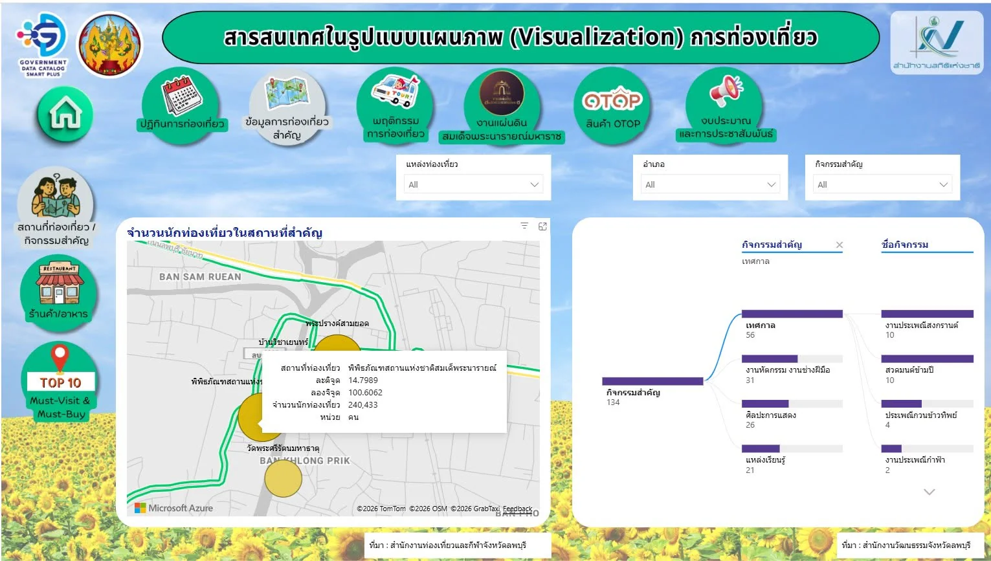Open TOP 10 Must-Visit & Must-Buy icon
991x561 pixels.
60,381
